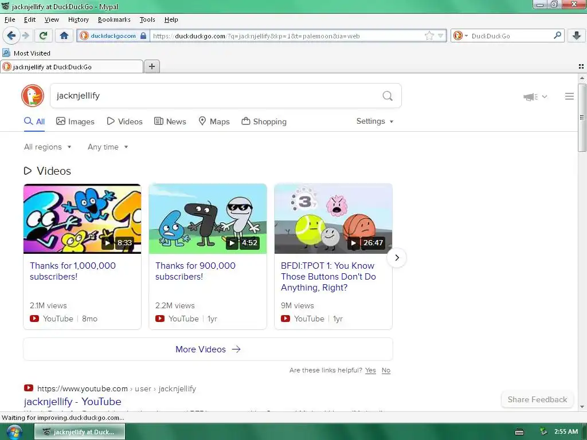Screen dimensions: 587x440
Task: Play the 1,000,000 subscribers video thumbnail
Action: point(83,219)
